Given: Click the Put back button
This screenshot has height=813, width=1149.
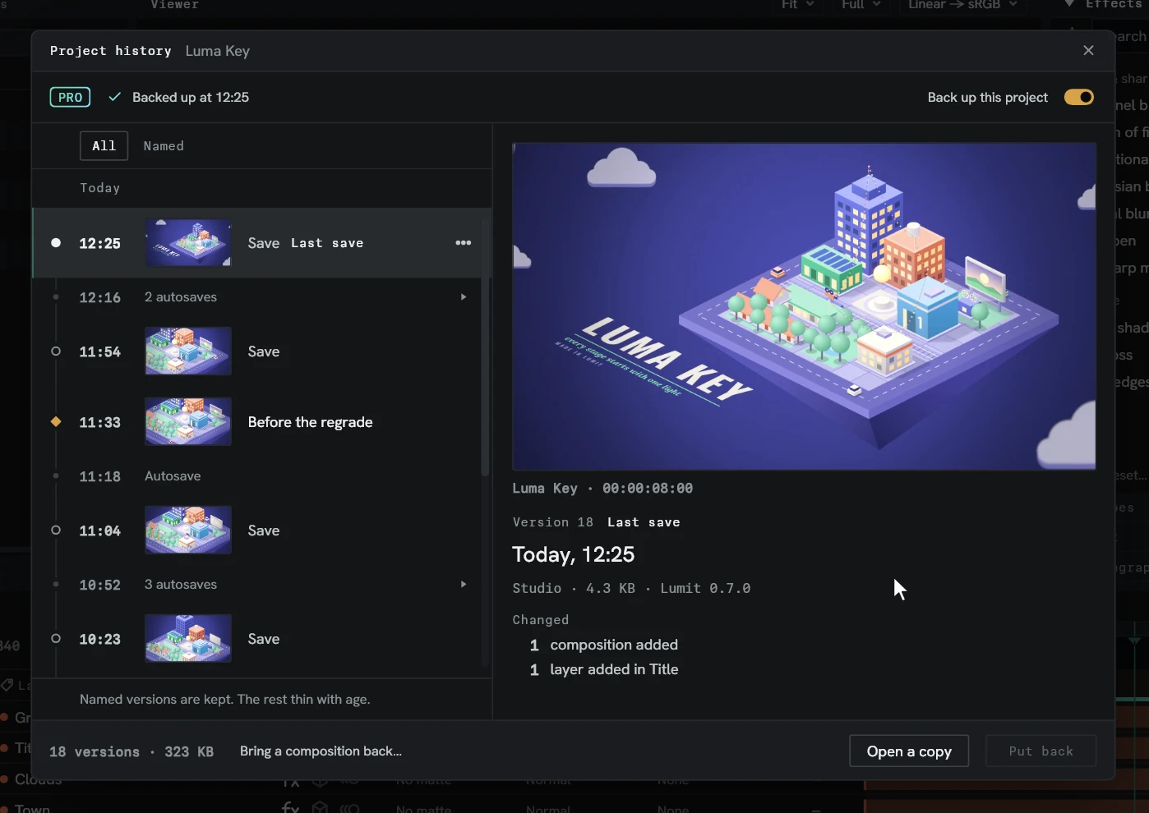Looking at the screenshot, I should (1041, 751).
